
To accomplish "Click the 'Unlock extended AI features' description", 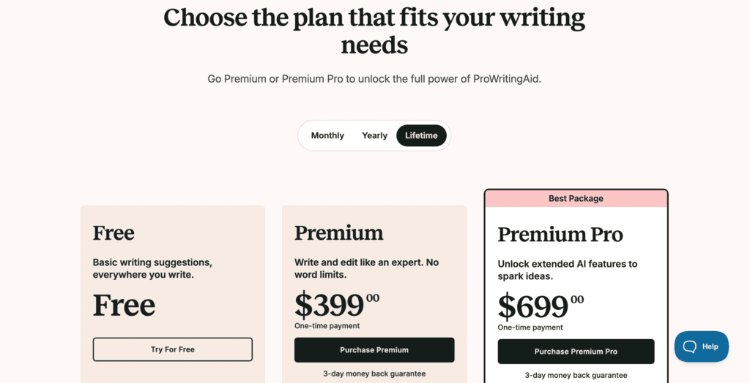I will coord(568,270).
